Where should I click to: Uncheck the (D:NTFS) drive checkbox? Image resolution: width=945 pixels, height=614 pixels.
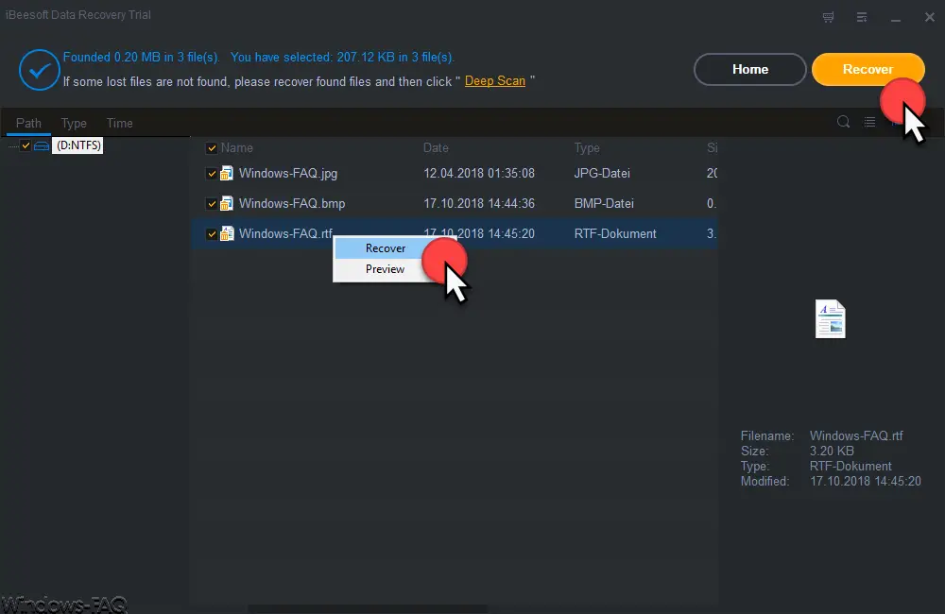(26, 145)
